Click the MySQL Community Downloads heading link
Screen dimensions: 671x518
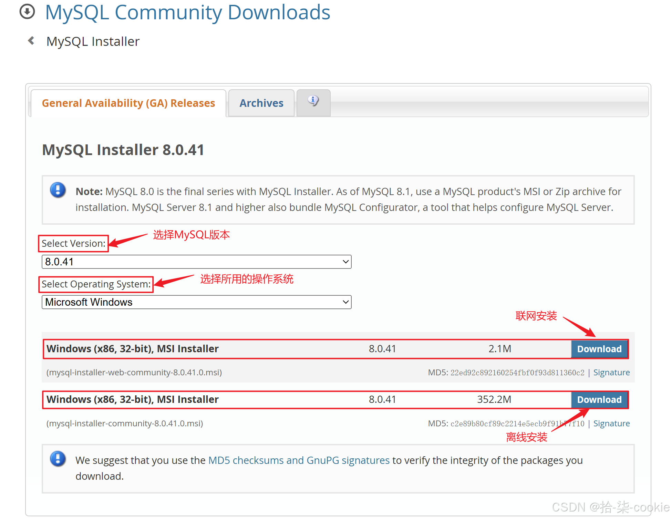[188, 12]
